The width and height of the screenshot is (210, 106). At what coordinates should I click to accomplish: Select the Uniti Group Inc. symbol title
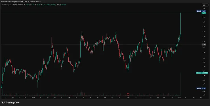[7, 5]
